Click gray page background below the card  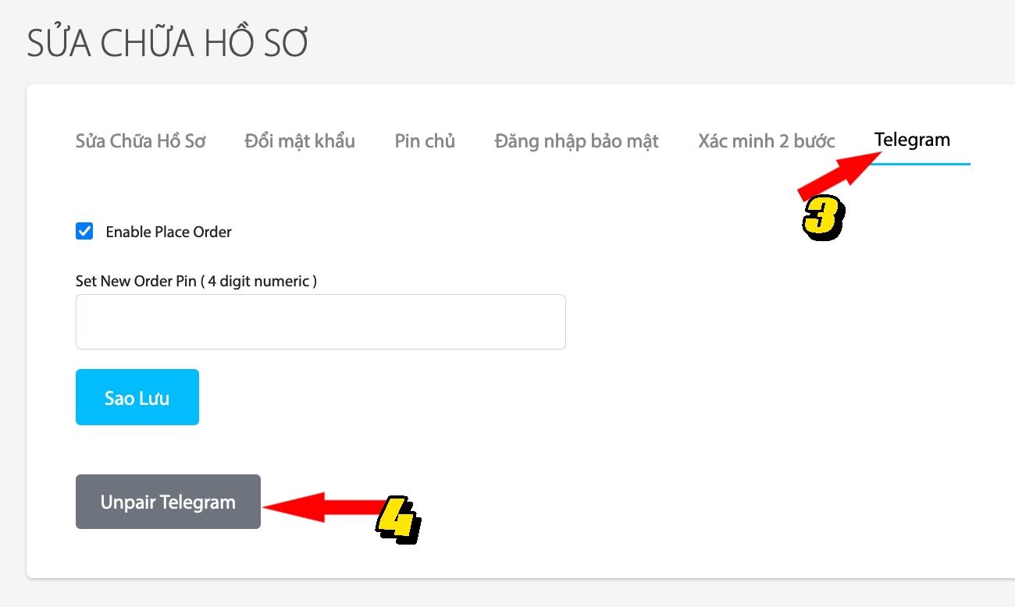point(507,595)
